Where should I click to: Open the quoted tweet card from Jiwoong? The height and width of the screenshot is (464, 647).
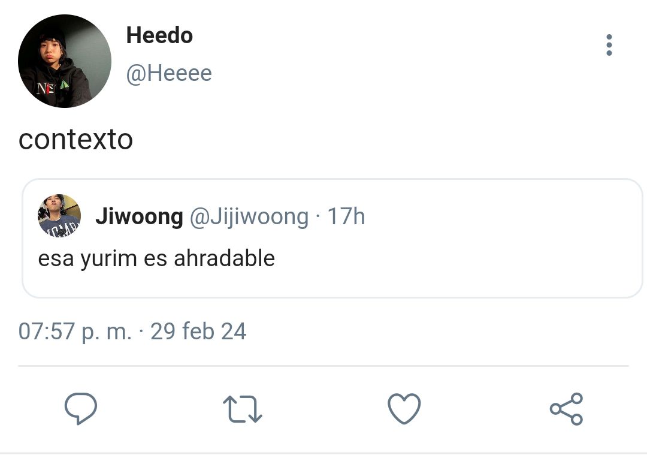tap(332, 238)
